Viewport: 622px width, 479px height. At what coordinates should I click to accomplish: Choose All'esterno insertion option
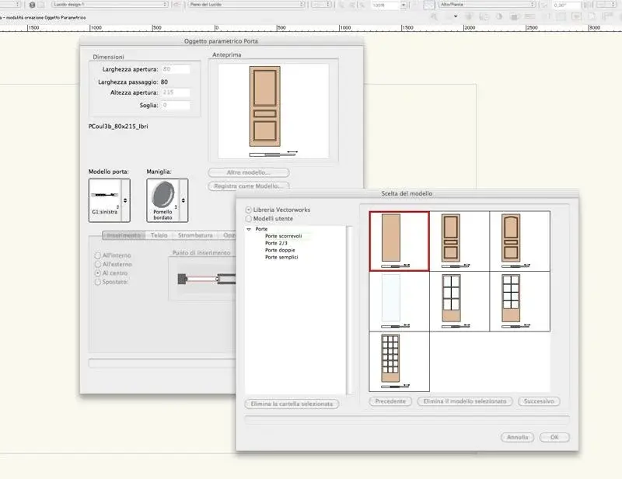pos(98,264)
